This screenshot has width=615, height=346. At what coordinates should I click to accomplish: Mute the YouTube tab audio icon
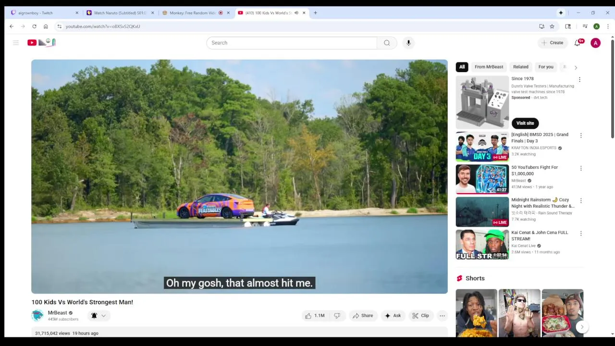coord(296,13)
